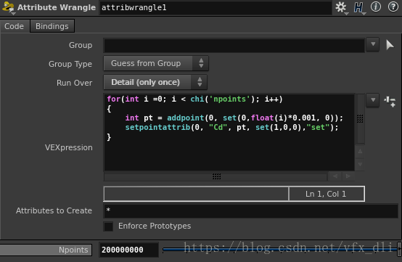Click the Group Type label
The width and height of the screenshot is (402, 262).
[x=70, y=64]
